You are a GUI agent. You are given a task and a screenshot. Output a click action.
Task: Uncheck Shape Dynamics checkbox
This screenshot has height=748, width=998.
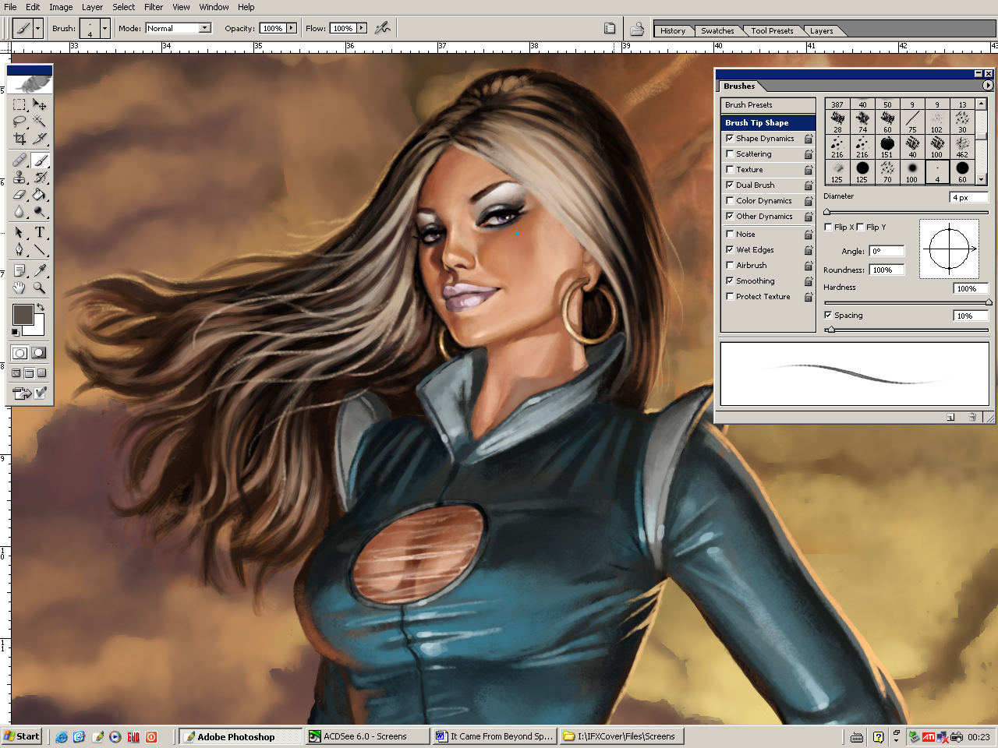pos(730,138)
